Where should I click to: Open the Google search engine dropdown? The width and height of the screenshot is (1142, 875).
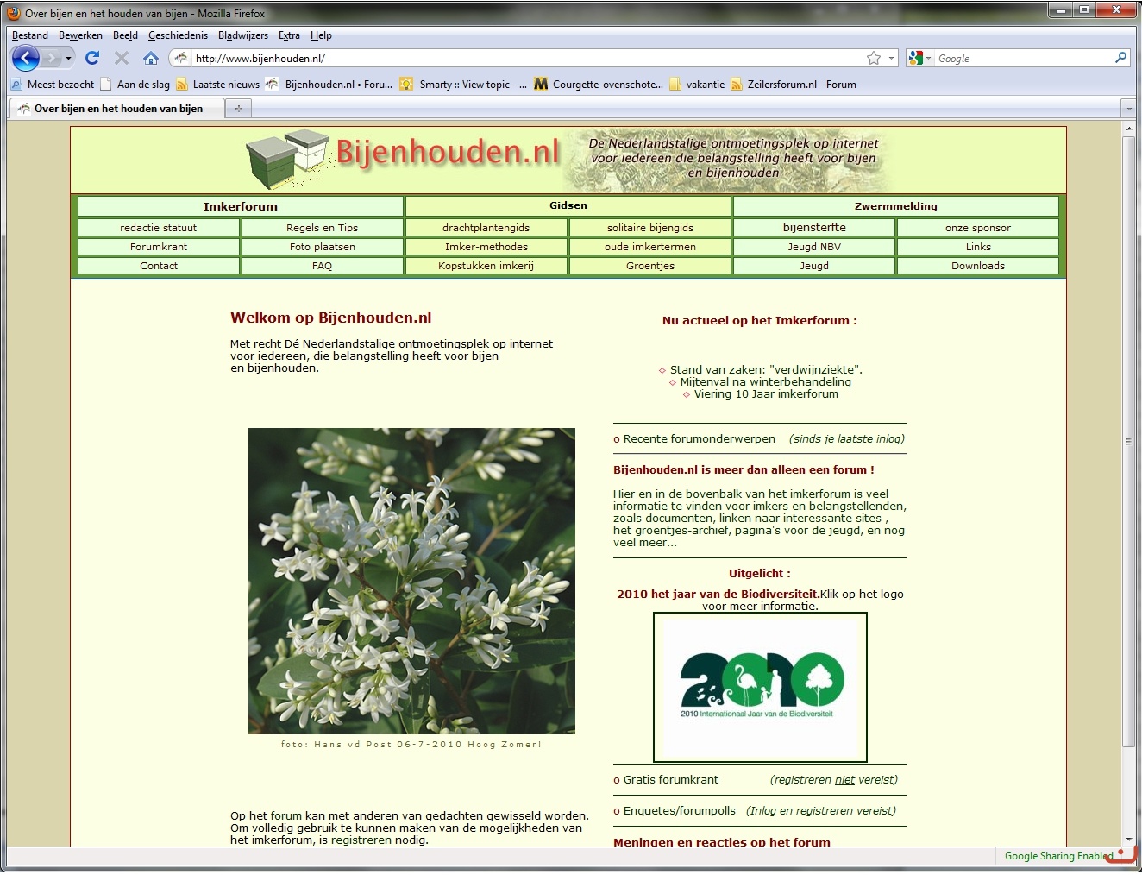click(x=920, y=58)
